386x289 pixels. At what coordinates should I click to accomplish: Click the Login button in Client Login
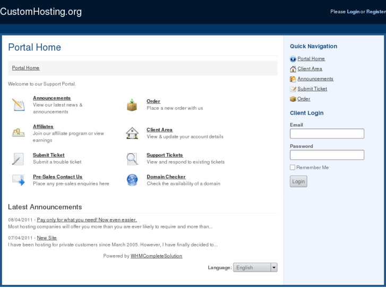click(x=298, y=181)
